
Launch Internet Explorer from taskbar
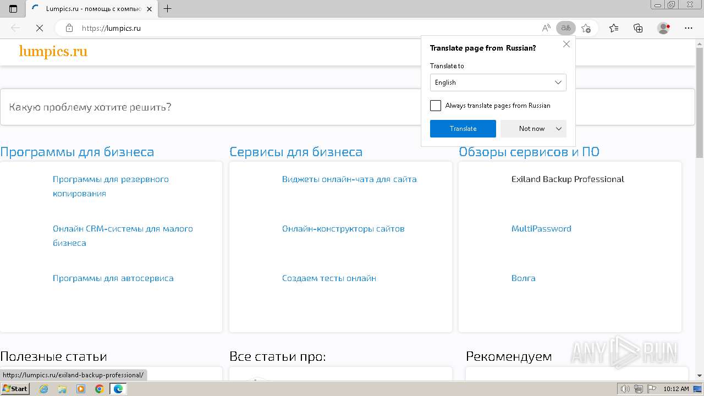(x=44, y=389)
